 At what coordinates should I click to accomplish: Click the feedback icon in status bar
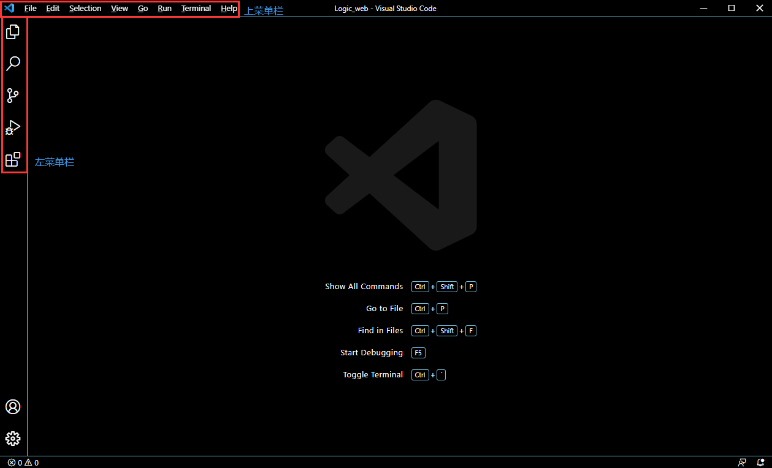click(742, 462)
